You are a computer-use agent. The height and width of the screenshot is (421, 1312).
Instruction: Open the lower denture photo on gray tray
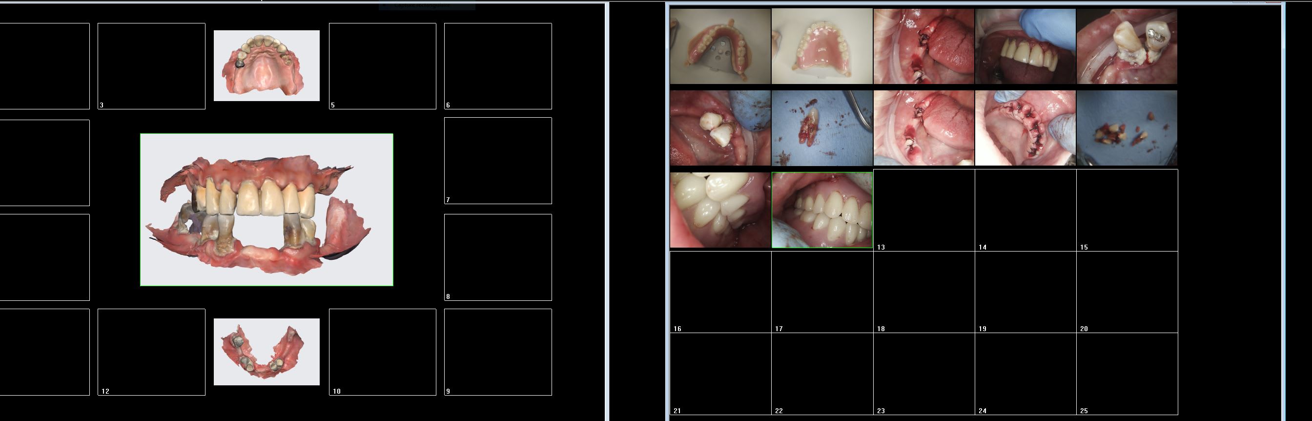720,46
